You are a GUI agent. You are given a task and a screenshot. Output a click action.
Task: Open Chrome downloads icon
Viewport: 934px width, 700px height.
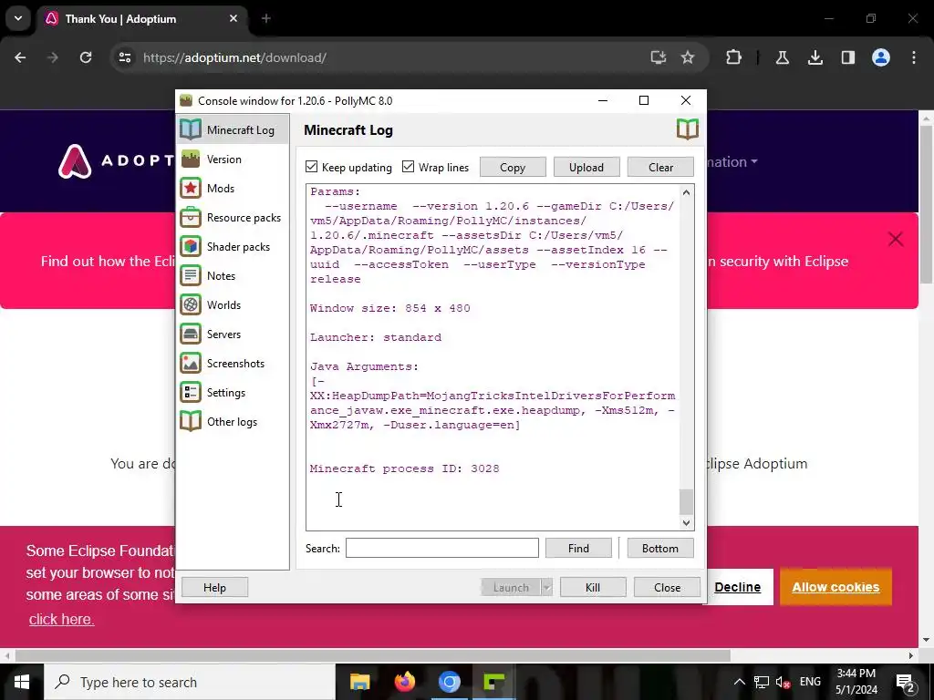[815, 57]
